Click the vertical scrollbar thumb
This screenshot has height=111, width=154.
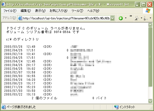[150, 57]
